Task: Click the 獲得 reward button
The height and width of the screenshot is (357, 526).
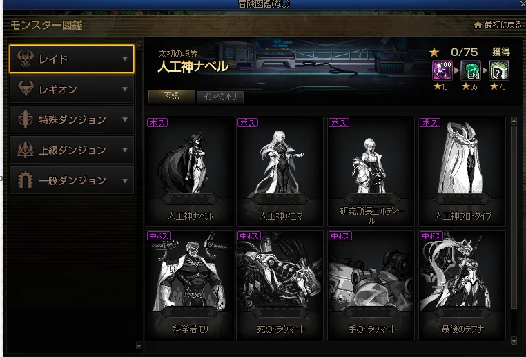Action: click(x=501, y=52)
